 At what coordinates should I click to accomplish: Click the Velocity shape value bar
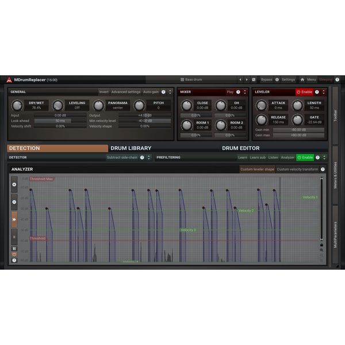(145, 126)
